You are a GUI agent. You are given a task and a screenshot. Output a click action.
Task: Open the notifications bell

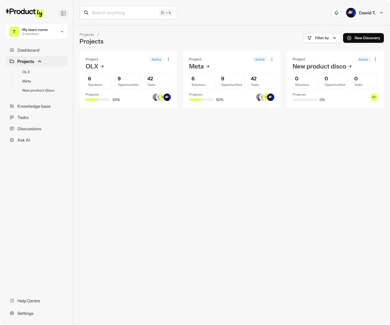[336, 13]
